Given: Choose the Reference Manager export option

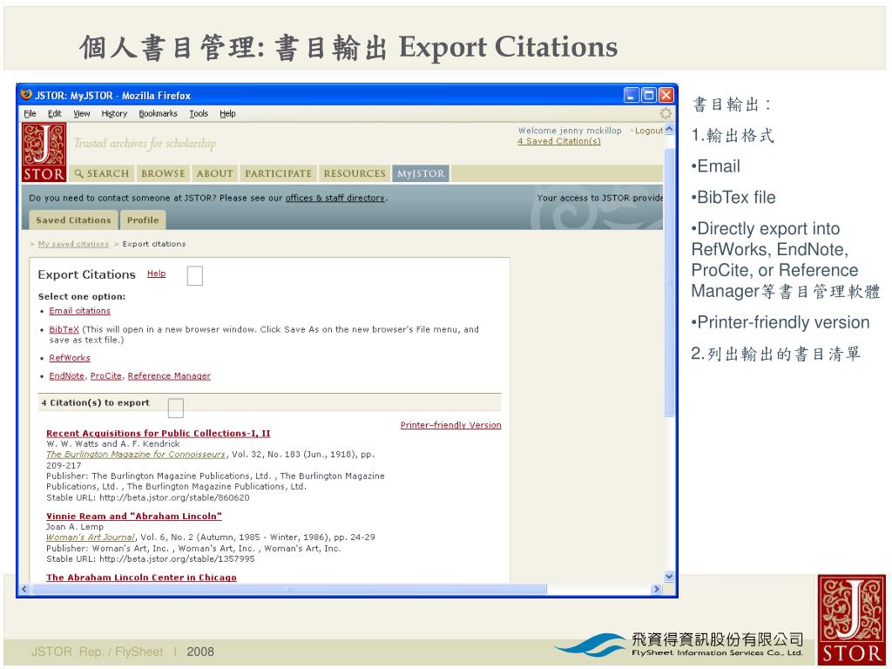Looking at the screenshot, I should click(x=169, y=376).
